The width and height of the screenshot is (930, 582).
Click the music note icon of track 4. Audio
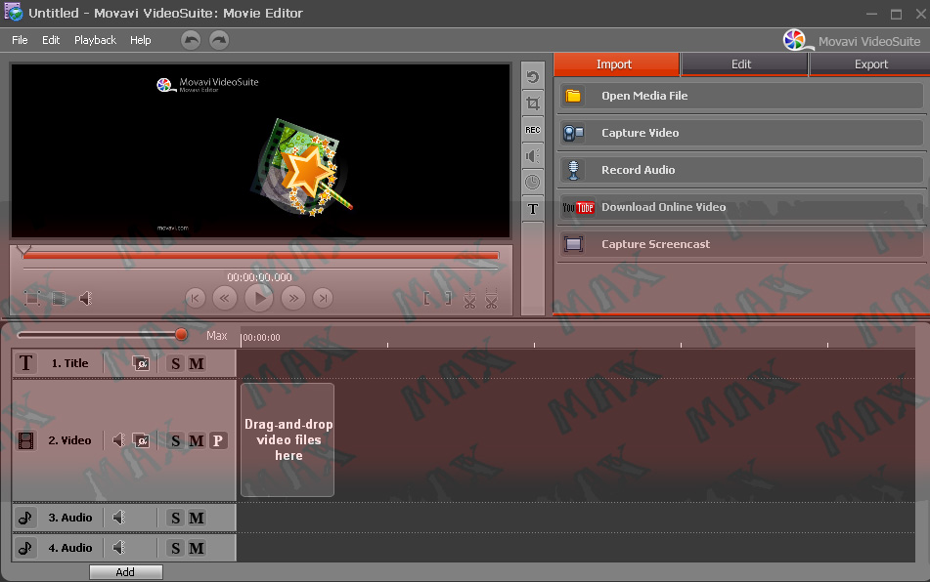point(25,548)
